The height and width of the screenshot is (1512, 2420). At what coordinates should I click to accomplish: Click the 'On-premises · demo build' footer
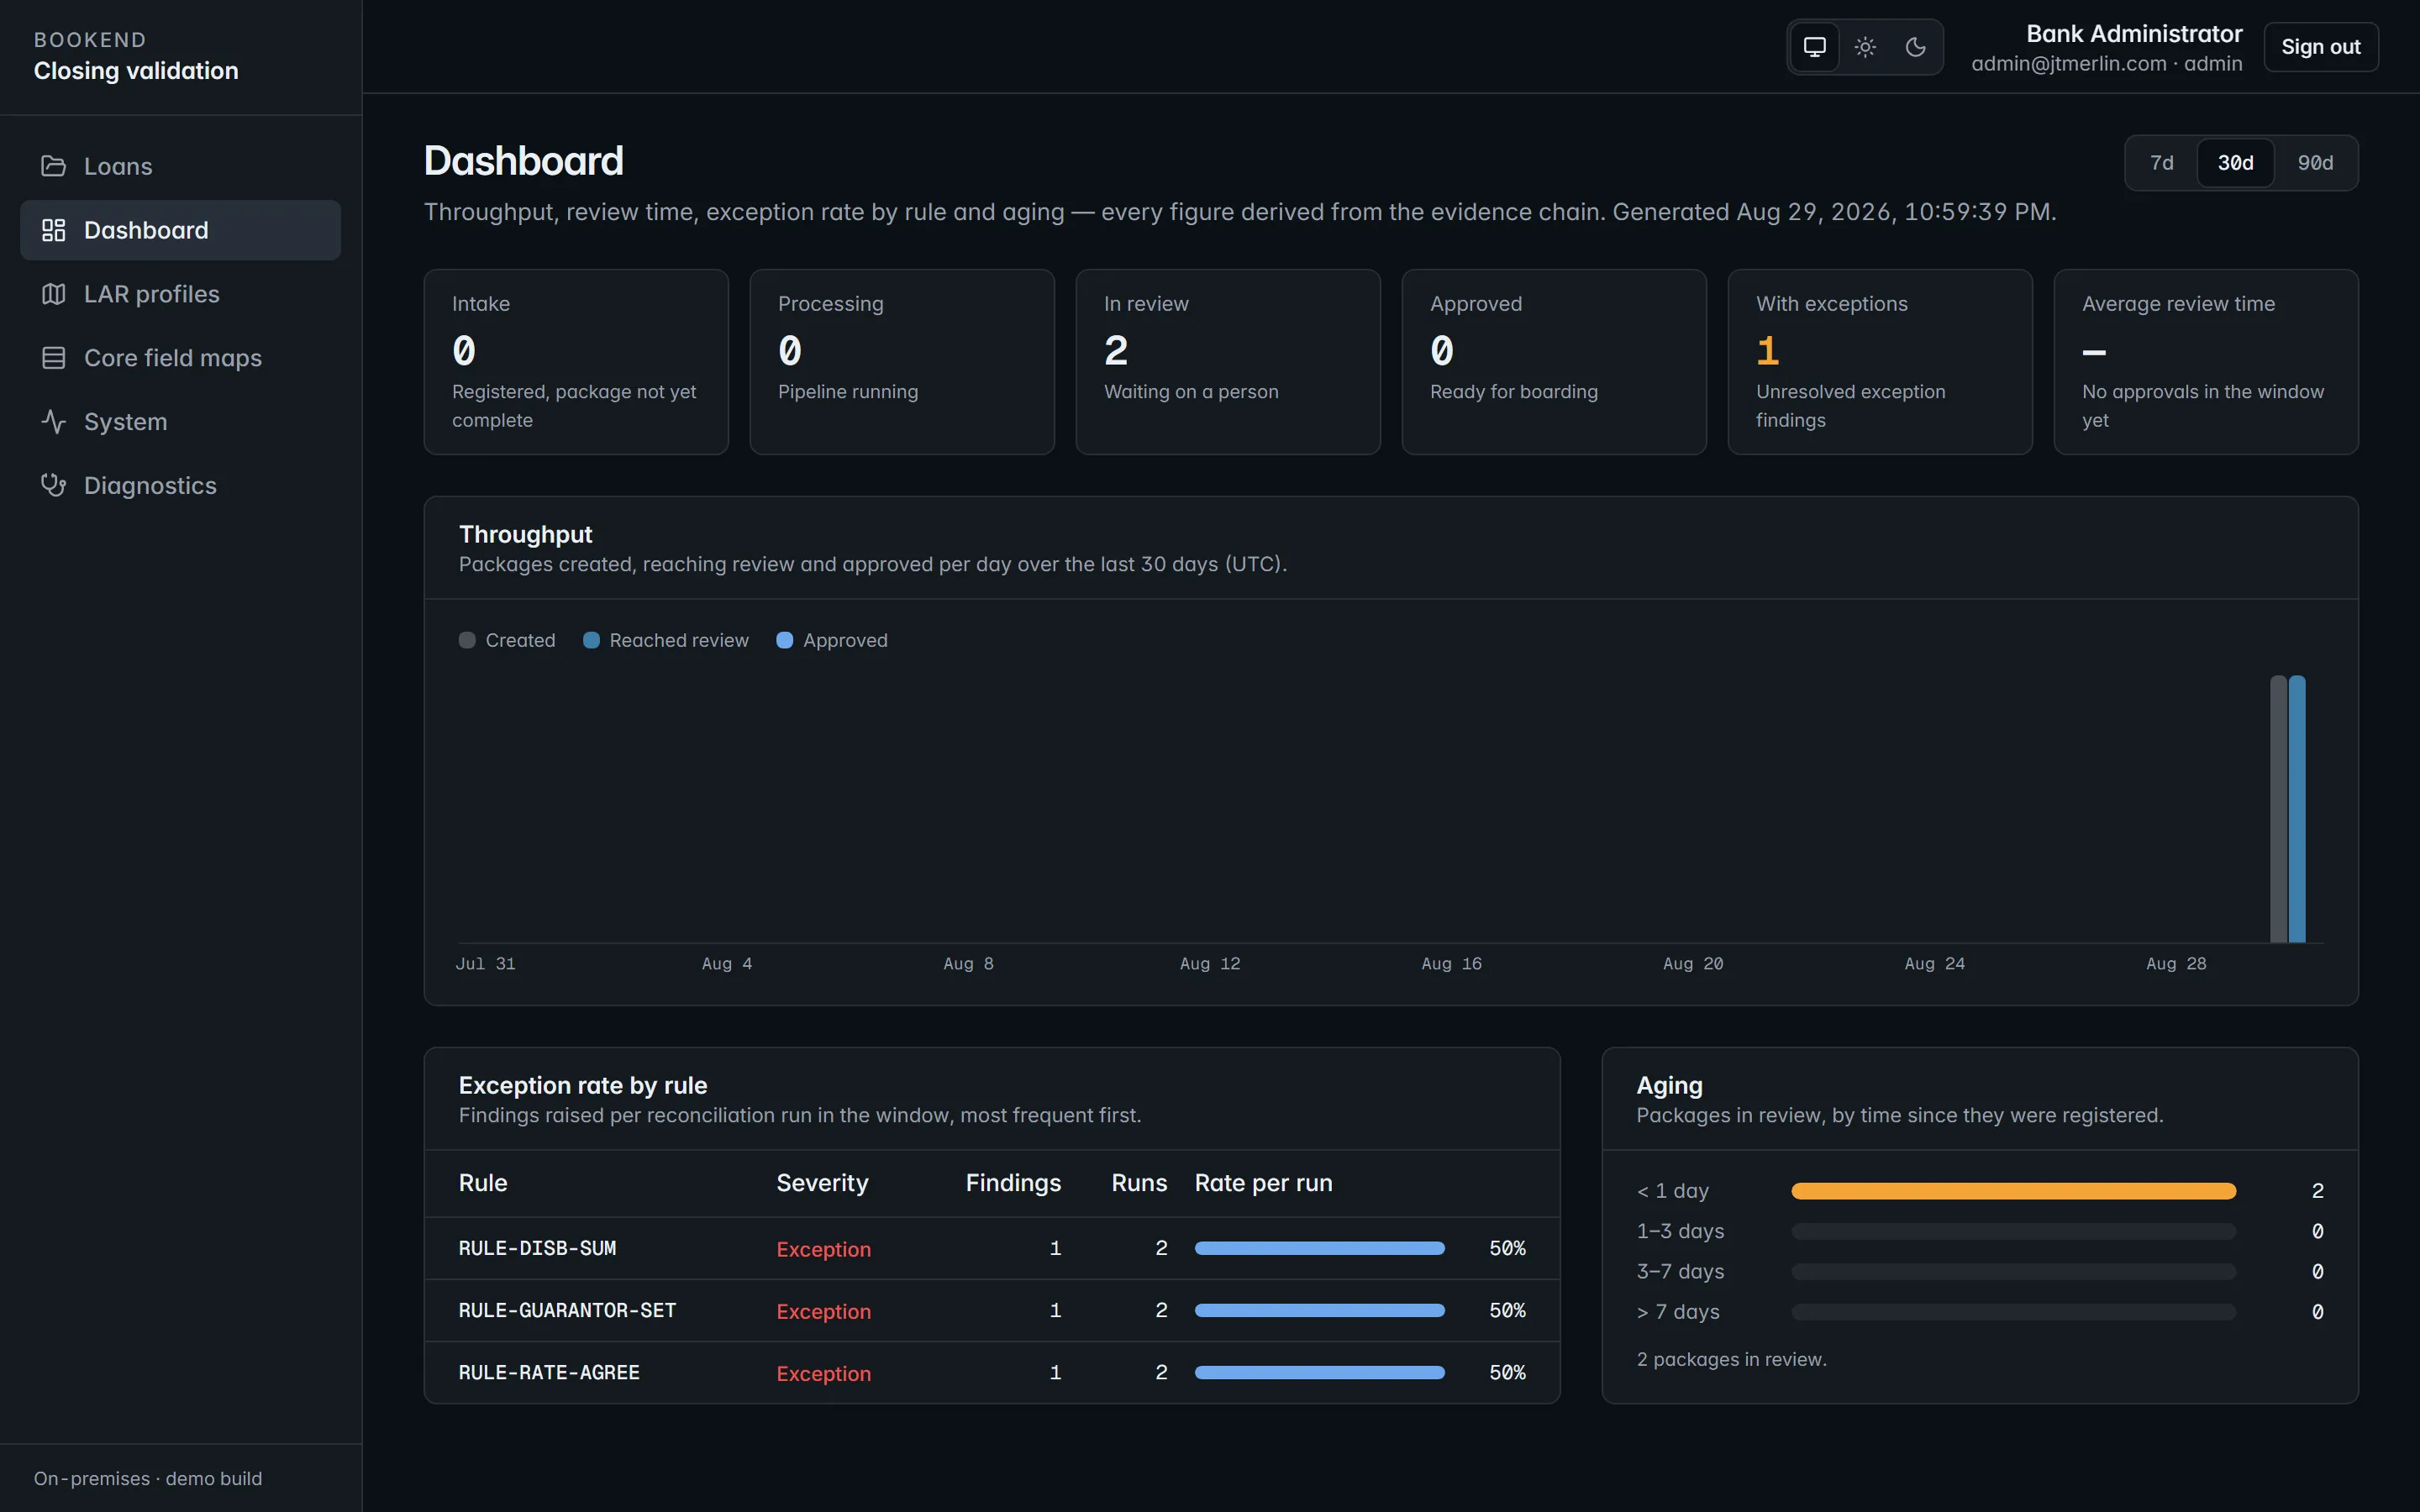click(148, 1478)
